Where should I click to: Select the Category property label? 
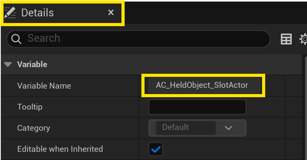pos(34,128)
